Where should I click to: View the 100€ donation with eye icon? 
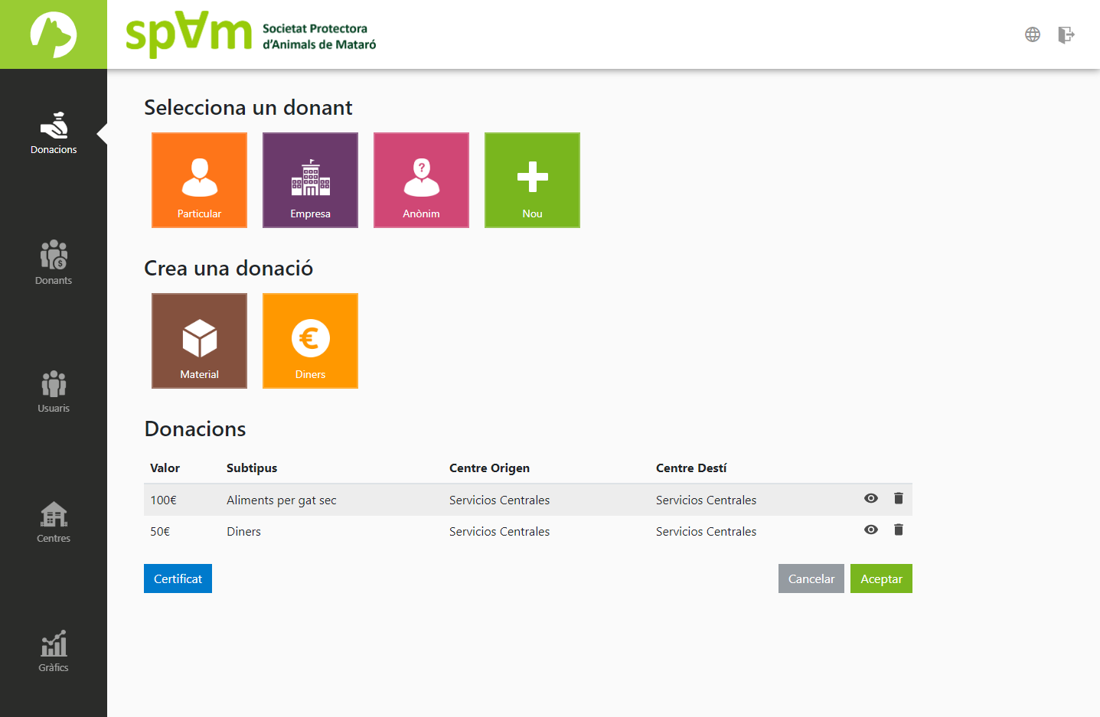871,498
